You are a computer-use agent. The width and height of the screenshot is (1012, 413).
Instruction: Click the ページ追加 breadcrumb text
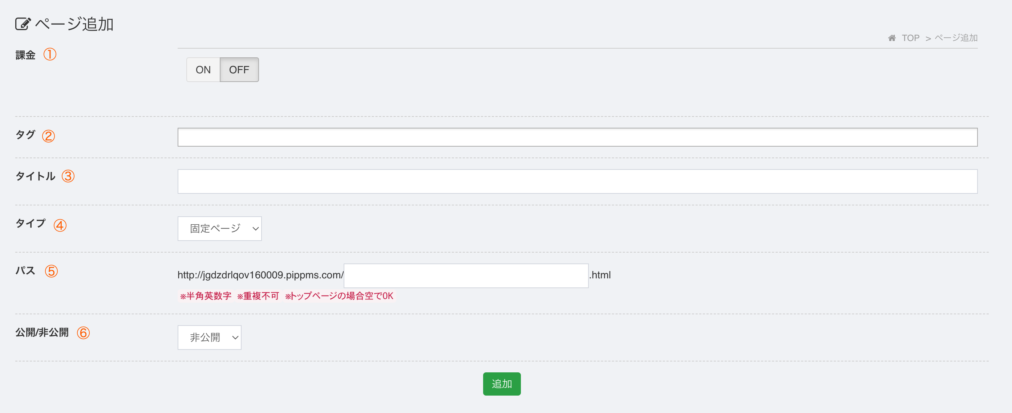click(956, 38)
